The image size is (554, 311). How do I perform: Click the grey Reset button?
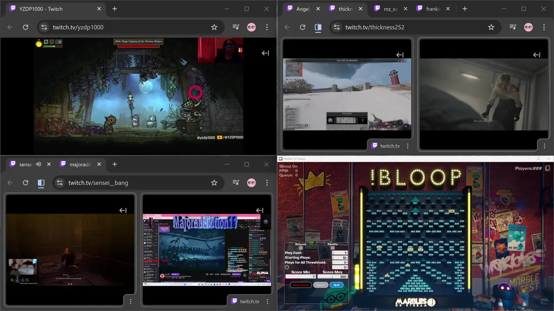(x=321, y=285)
